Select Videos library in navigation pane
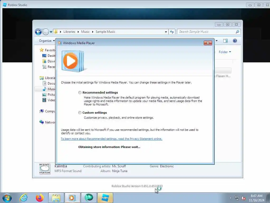The width and height of the screenshot is (270, 203). click(x=49, y=100)
